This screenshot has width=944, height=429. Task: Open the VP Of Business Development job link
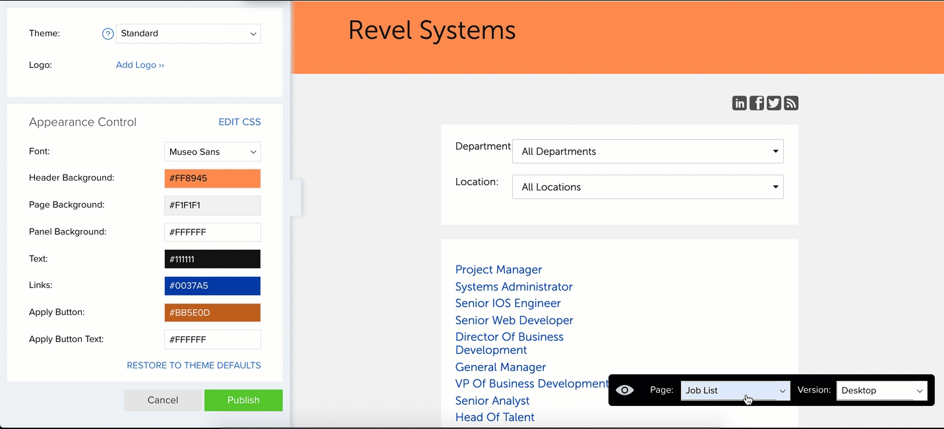click(x=532, y=384)
